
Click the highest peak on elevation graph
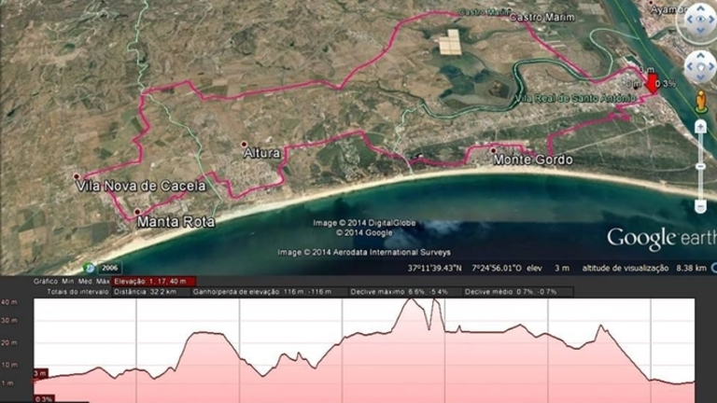click(x=411, y=301)
